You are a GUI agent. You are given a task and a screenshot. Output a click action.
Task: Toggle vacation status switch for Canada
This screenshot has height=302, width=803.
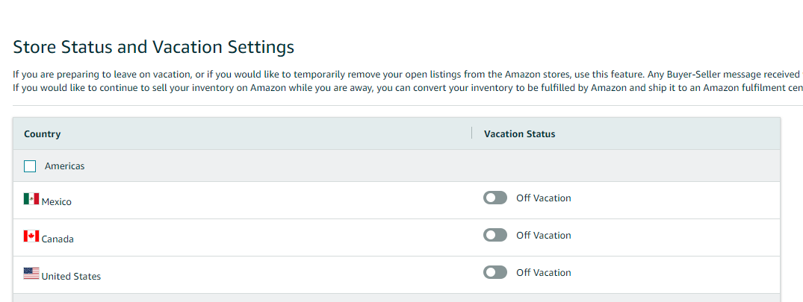tap(495, 235)
